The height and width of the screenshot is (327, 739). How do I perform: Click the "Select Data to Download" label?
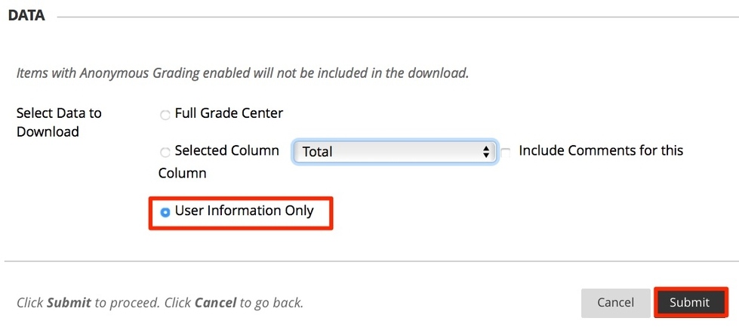pos(59,122)
